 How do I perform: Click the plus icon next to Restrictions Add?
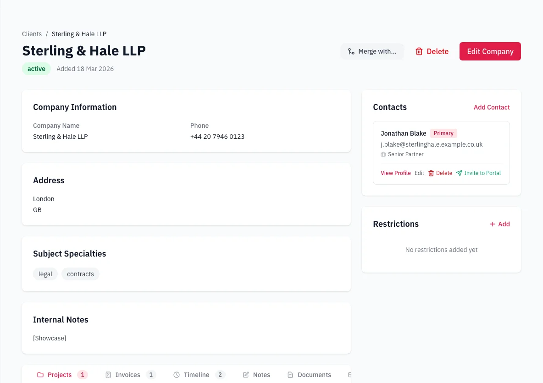coord(492,224)
